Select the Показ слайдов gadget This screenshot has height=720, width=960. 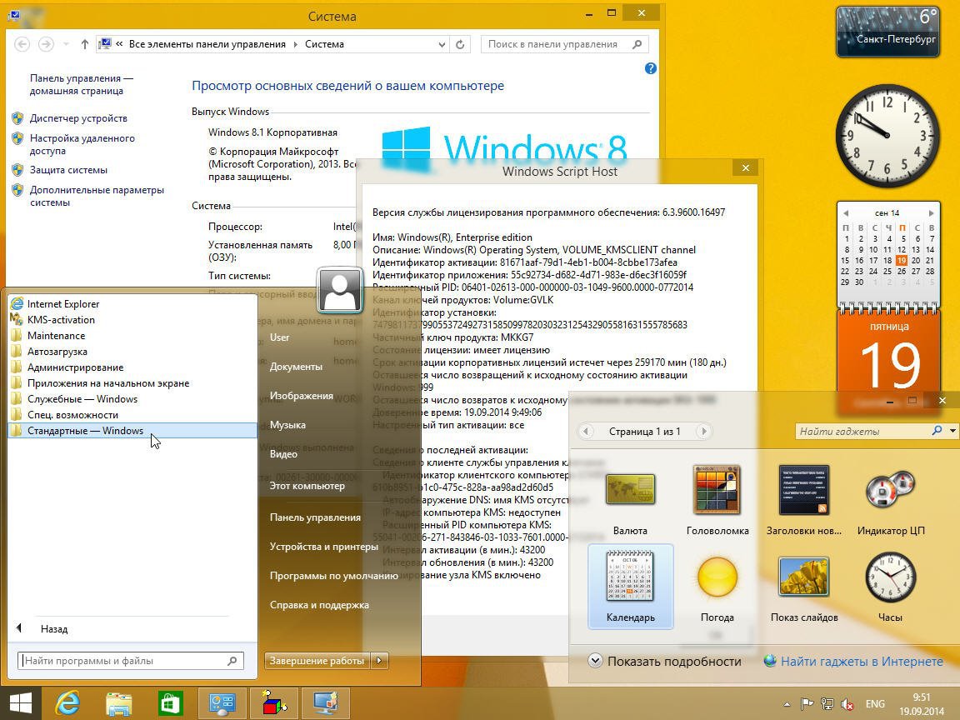point(804,587)
